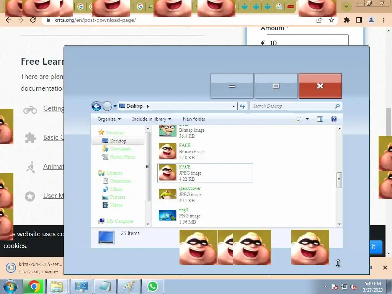Click the Explorer forward arrow button
The height and width of the screenshot is (294, 392).
(107, 106)
